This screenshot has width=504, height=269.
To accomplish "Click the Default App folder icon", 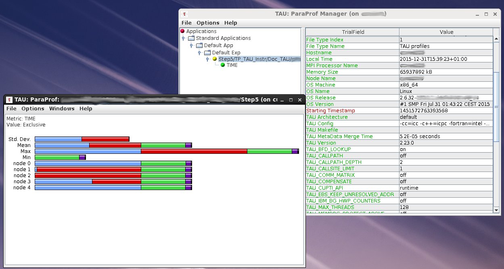I will point(200,46).
